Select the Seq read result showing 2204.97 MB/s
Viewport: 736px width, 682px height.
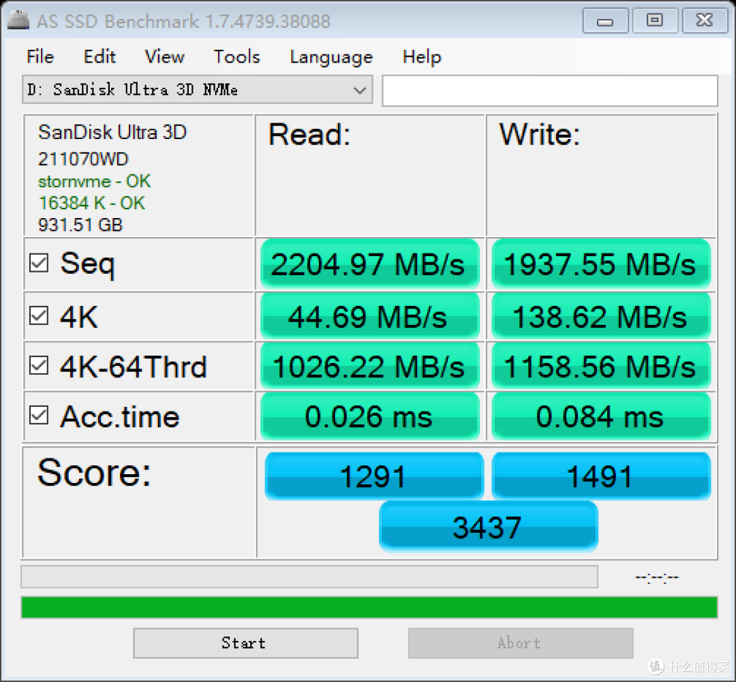(369, 264)
